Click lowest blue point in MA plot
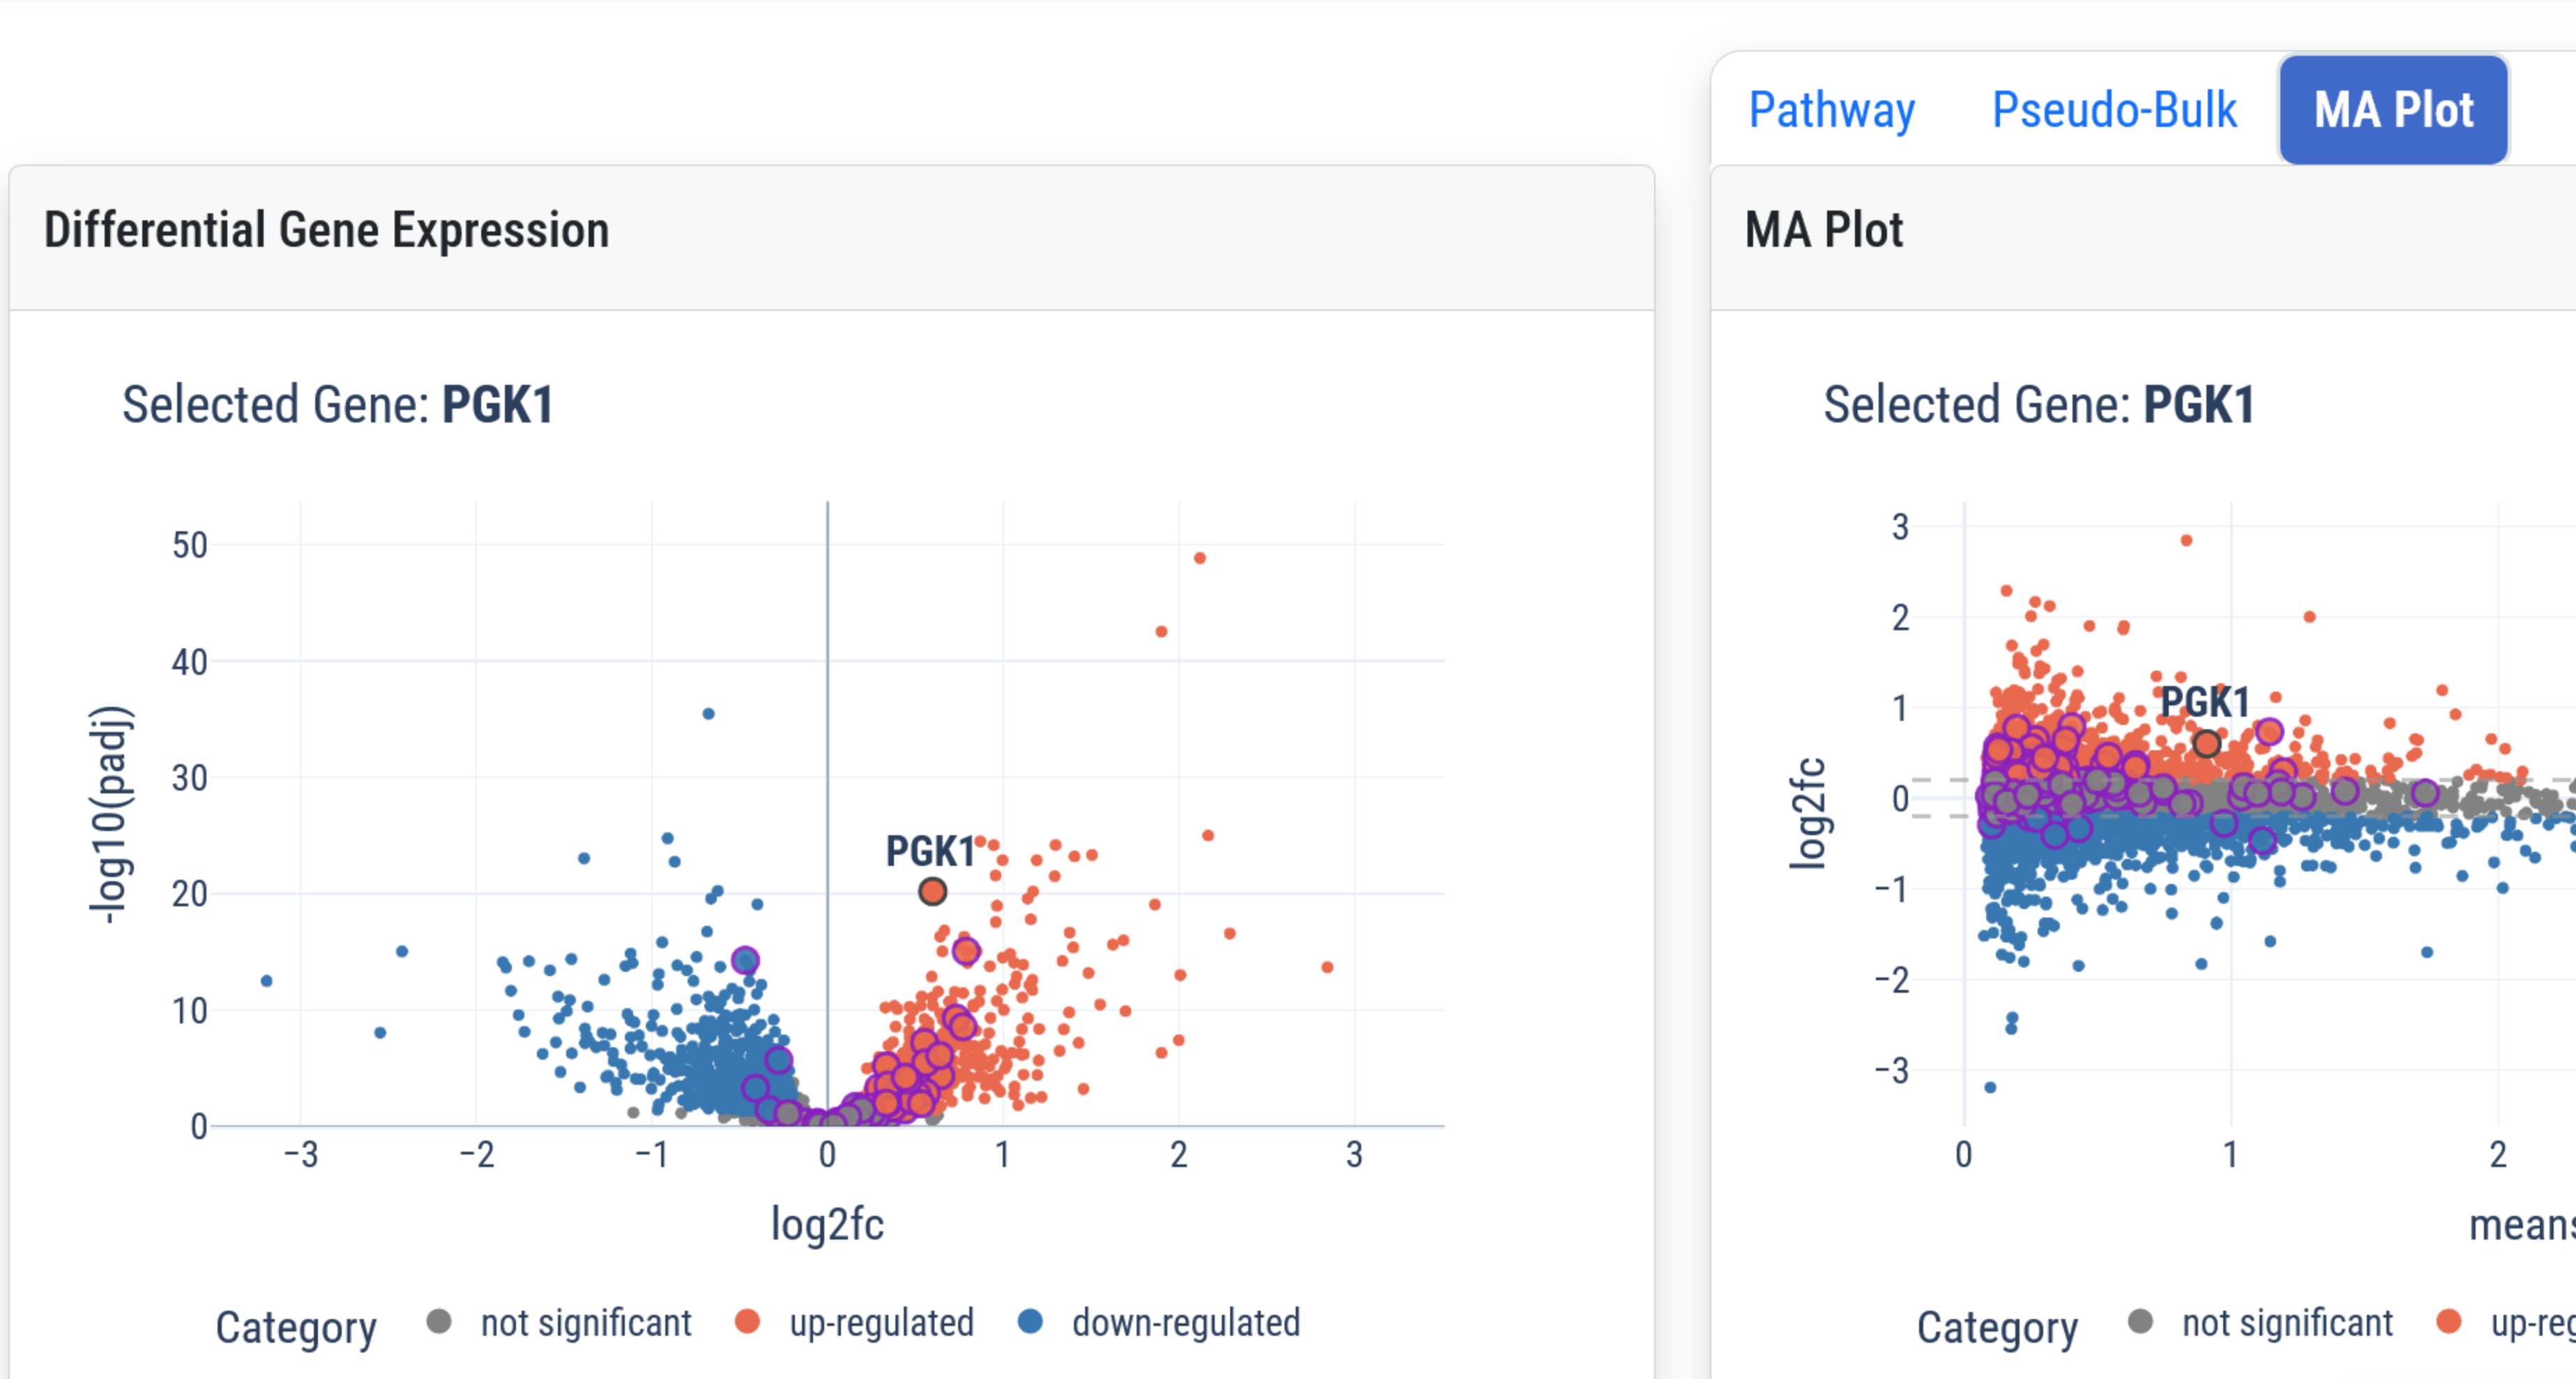Viewport: 2576px width, 1379px height. (1990, 1087)
